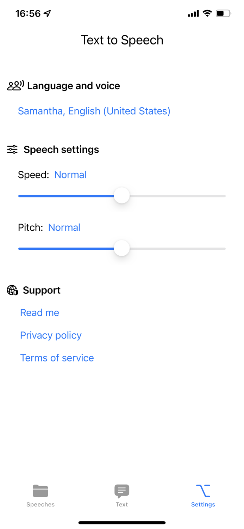Tap the Speeches folder icon
244x529 pixels.
[x=40, y=490]
